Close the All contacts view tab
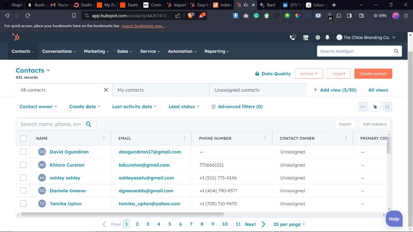 point(106,90)
